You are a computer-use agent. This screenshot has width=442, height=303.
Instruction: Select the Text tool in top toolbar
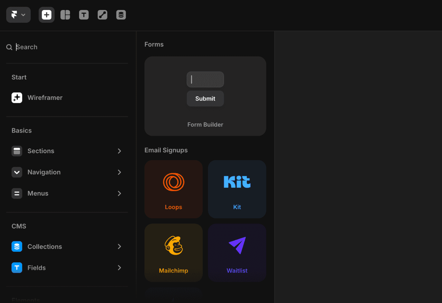click(x=84, y=15)
